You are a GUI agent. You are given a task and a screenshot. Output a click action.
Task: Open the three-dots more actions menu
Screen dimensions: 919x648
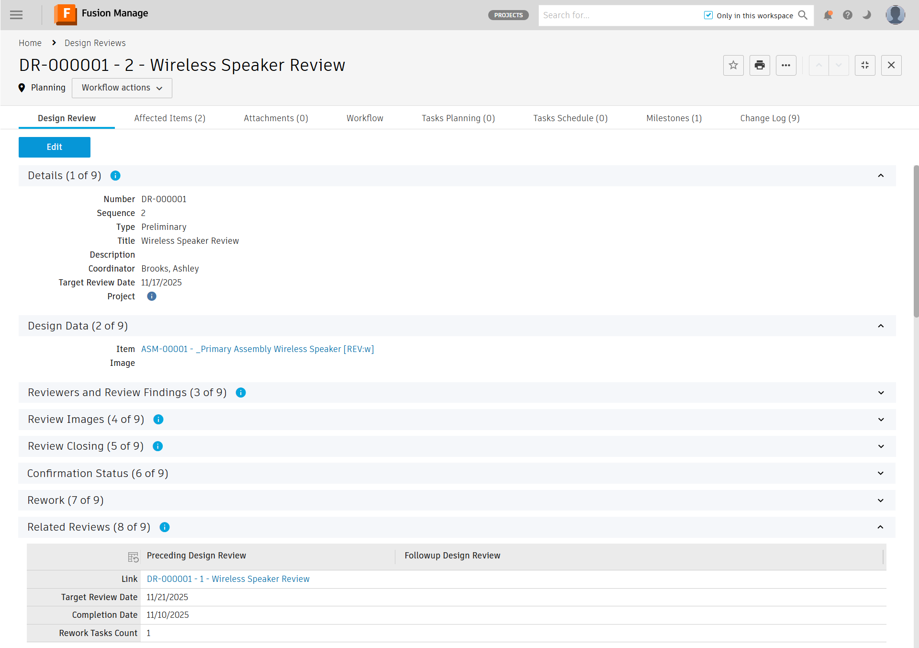coord(786,66)
